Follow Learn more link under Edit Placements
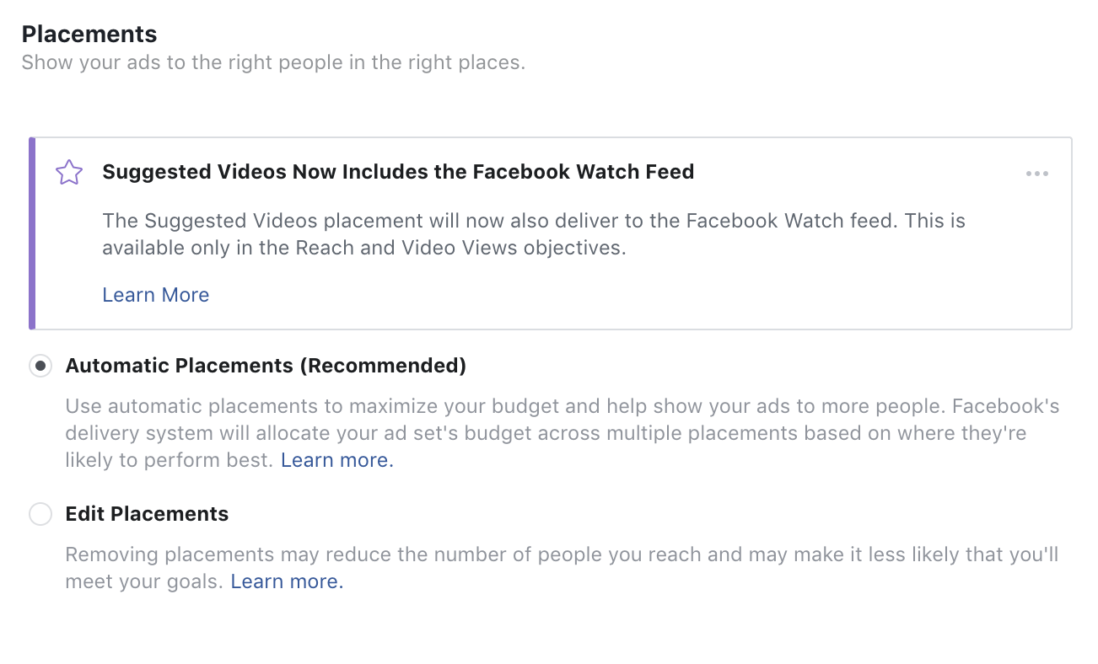The width and height of the screenshot is (1098, 664). [287, 581]
